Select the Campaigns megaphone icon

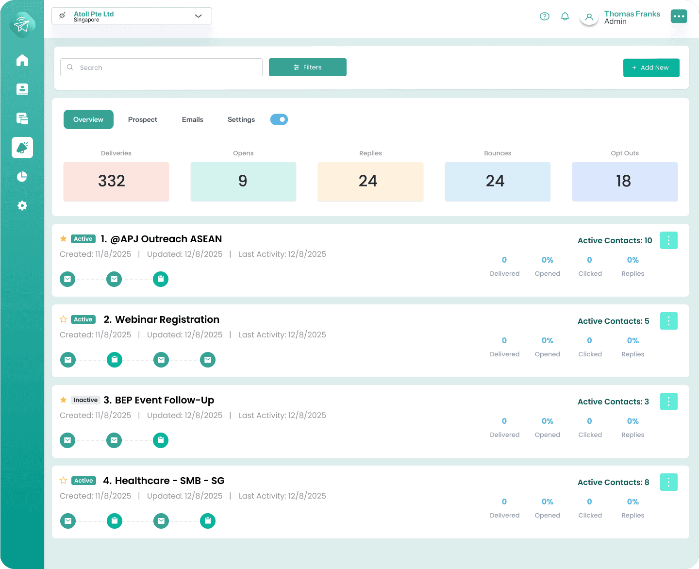(22, 148)
